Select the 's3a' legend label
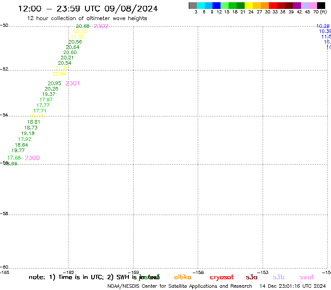 (251, 278)
